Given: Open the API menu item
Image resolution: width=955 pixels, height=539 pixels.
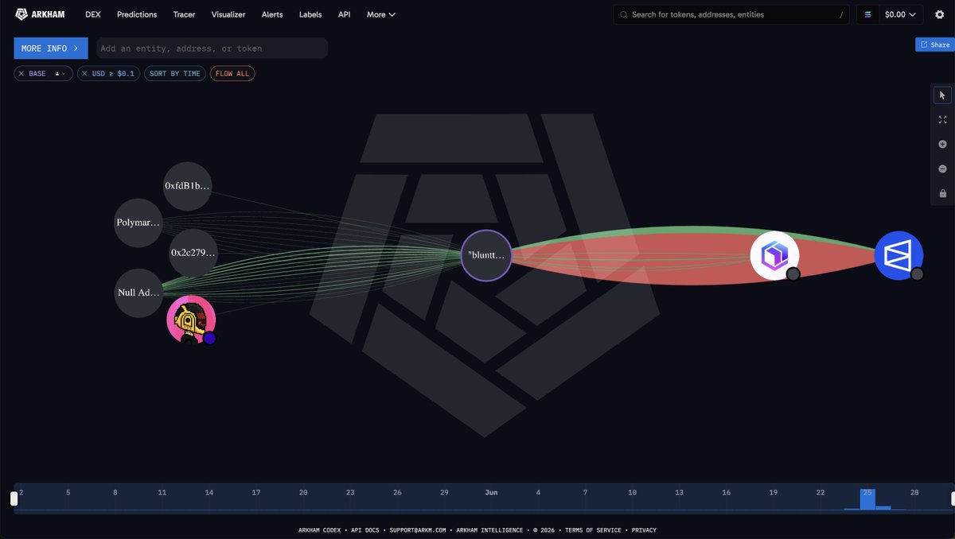Looking at the screenshot, I should tap(344, 14).
